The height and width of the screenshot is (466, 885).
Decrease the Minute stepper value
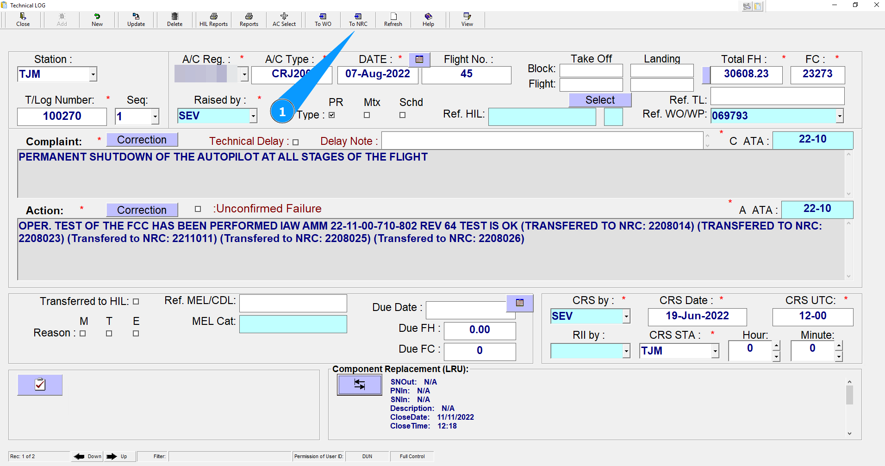tap(839, 356)
